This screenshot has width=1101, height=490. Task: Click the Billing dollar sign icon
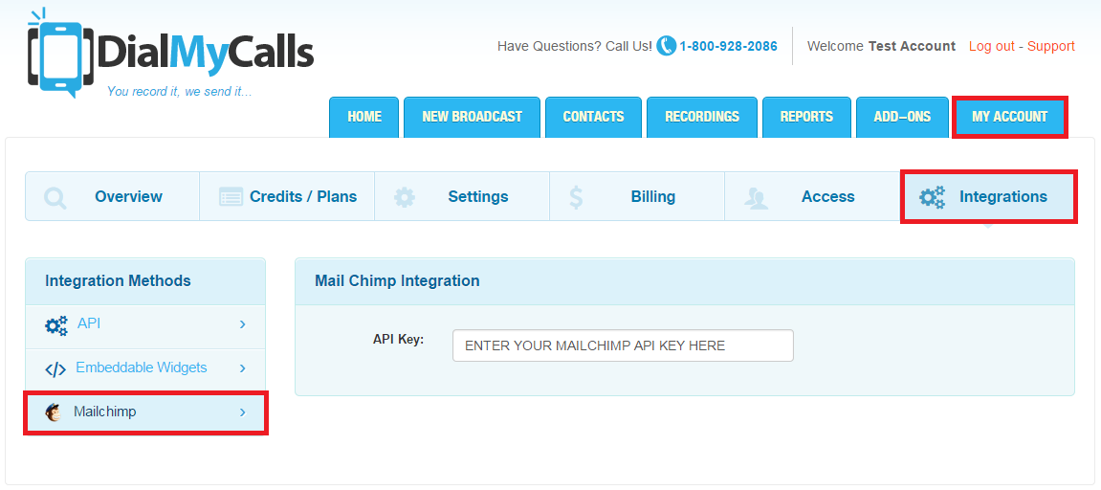(x=576, y=197)
